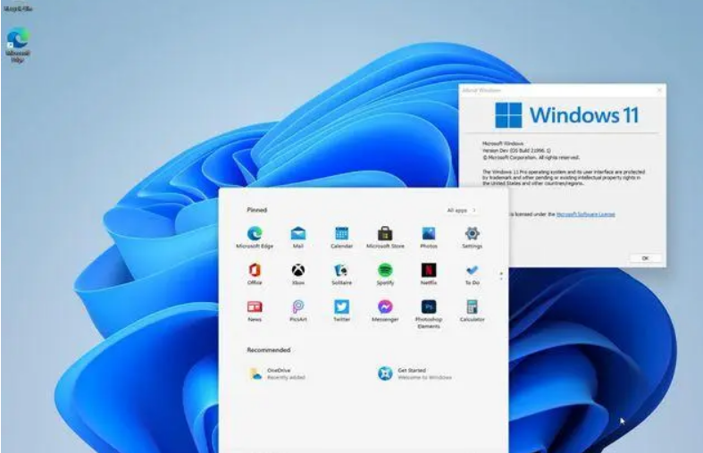703x453 pixels.
Task: Open the To Do app
Action: coord(472,271)
